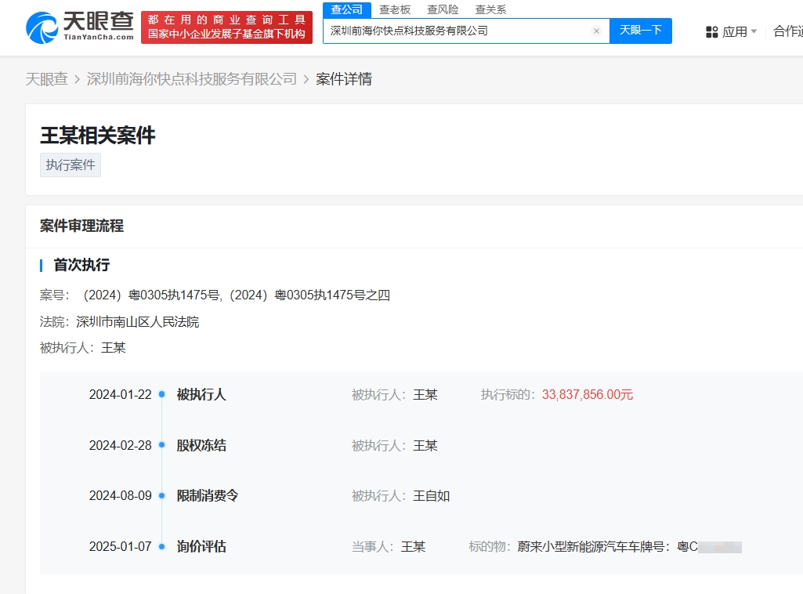Click the red promotional banner
This screenshot has height=594, width=803.
pyautogui.click(x=226, y=27)
